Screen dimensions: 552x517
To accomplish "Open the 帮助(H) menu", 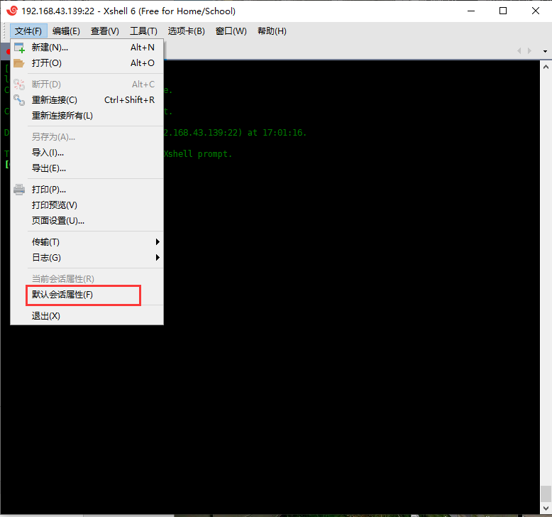I will pos(272,31).
